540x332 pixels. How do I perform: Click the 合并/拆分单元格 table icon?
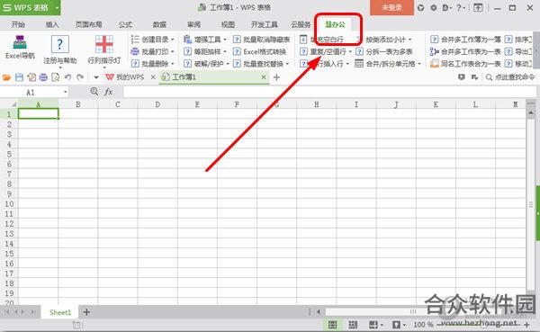click(359, 63)
